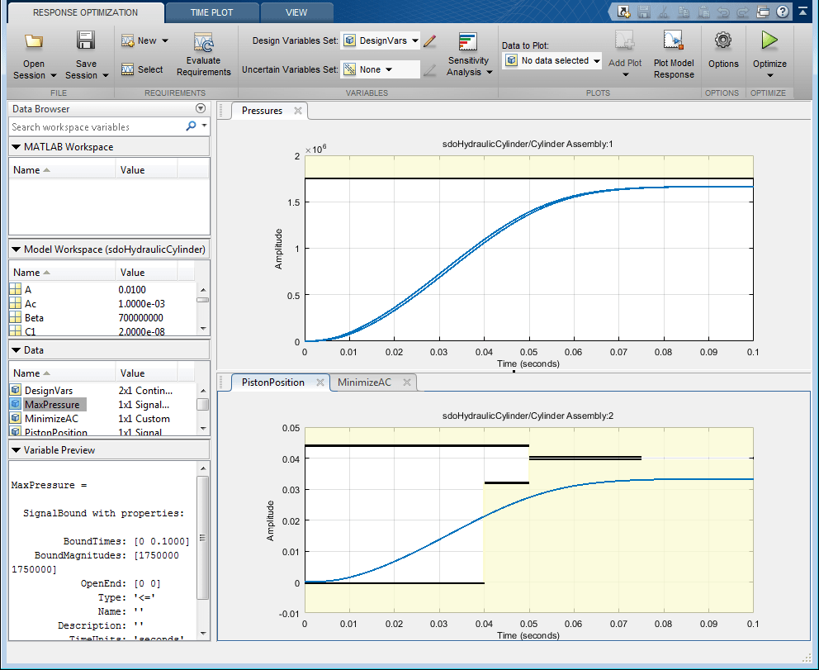Expand Design Variables Set dropdown
Screen dimensions: 819x670
(x=381, y=40)
